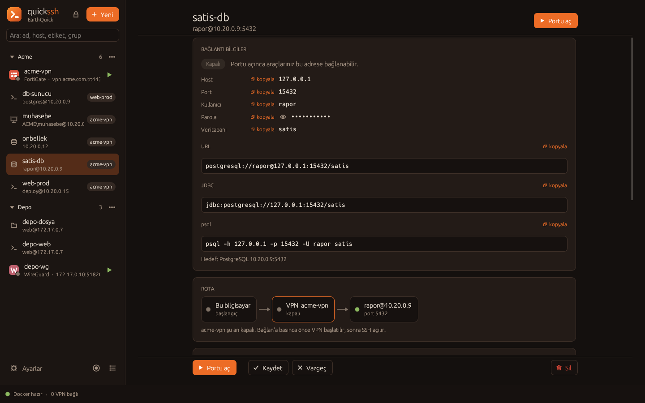The height and width of the screenshot is (403, 645).
Task: Collapse the Depo group
Action: click(12, 207)
